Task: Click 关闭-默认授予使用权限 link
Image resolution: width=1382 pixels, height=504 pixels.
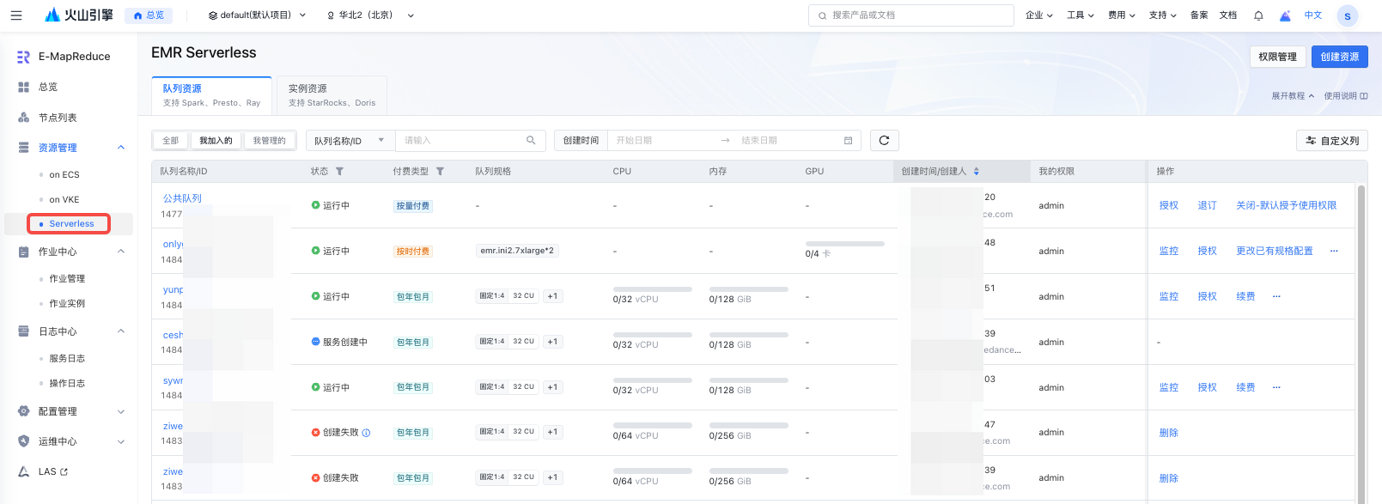Action: tap(1286, 205)
